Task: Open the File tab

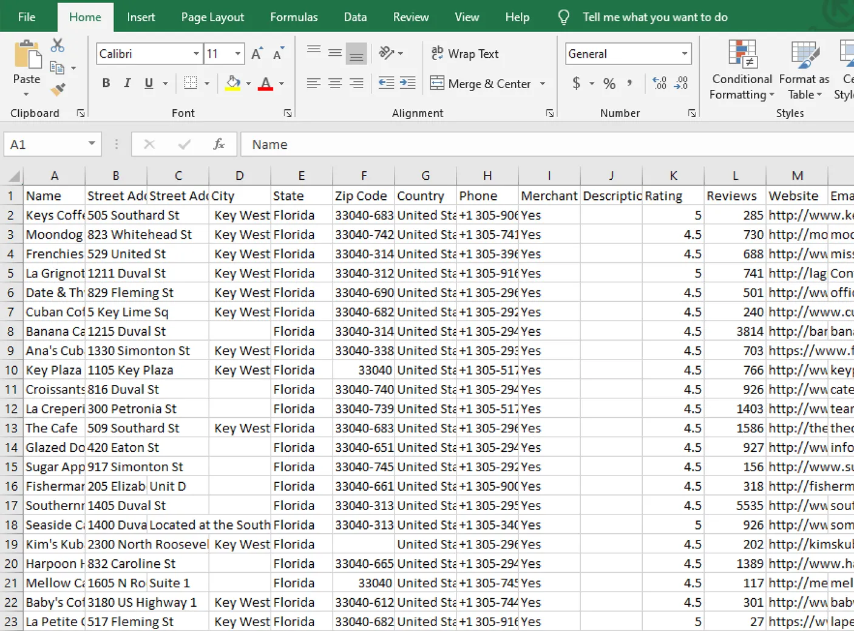Action: (27, 17)
